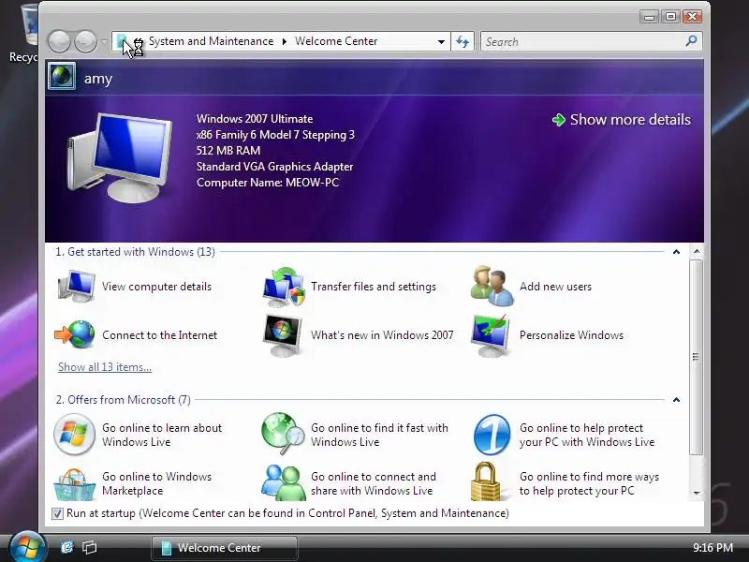Open the View computer details monitor icon
Screen dimensions: 749x562
(76, 286)
